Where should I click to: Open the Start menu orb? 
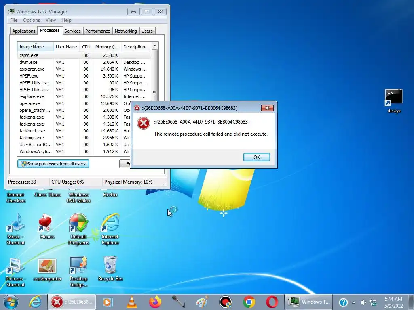tap(11, 302)
